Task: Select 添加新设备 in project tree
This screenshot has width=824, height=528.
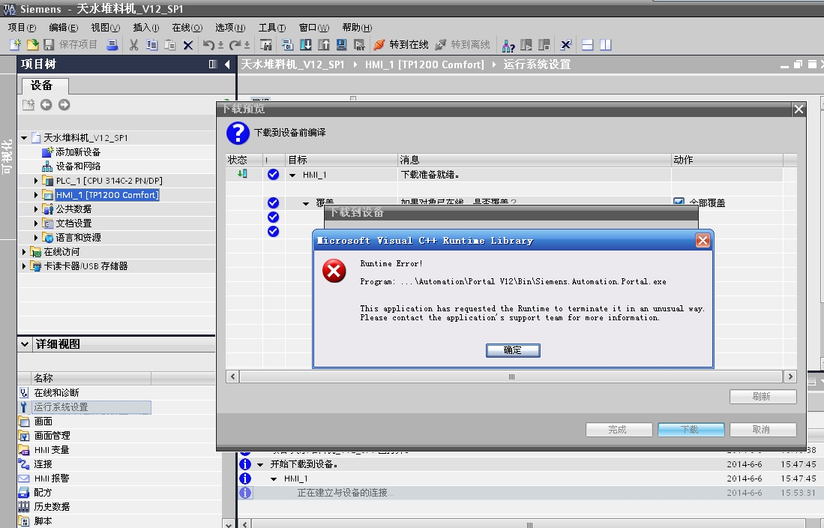Action: pyautogui.click(x=78, y=152)
